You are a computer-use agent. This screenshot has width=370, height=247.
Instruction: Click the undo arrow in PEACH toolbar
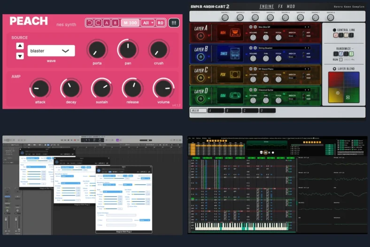tap(90, 23)
